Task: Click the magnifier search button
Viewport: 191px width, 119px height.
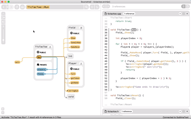Action: pos(86,7)
